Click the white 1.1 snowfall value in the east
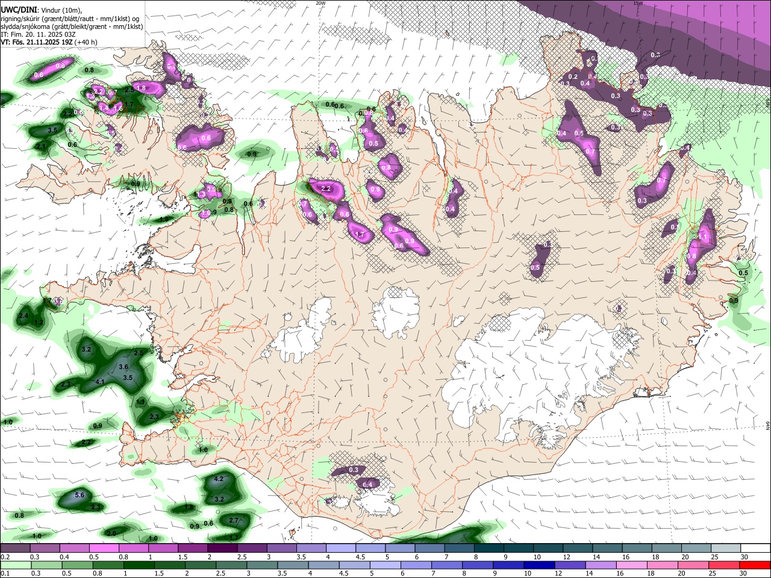The height and width of the screenshot is (578, 771). point(703,238)
